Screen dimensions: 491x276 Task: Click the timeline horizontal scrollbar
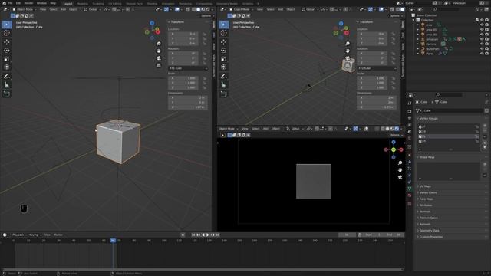pyautogui.click(x=202, y=269)
